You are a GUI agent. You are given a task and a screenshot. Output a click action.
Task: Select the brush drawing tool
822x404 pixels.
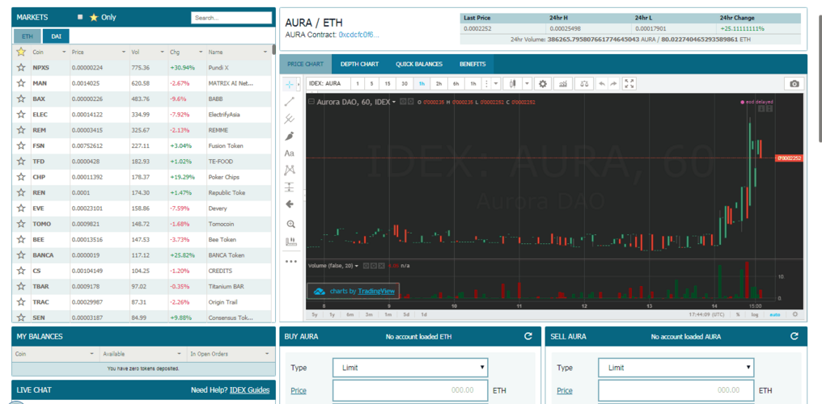290,136
